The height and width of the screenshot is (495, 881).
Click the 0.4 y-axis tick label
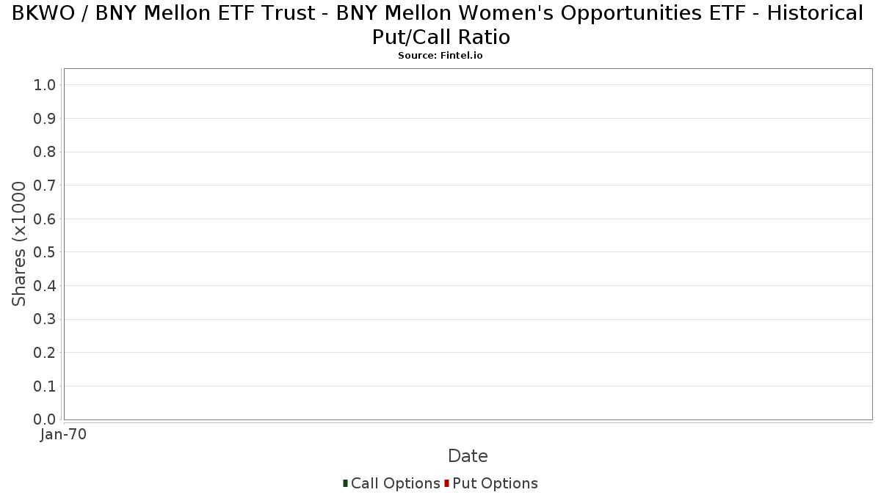[45, 286]
